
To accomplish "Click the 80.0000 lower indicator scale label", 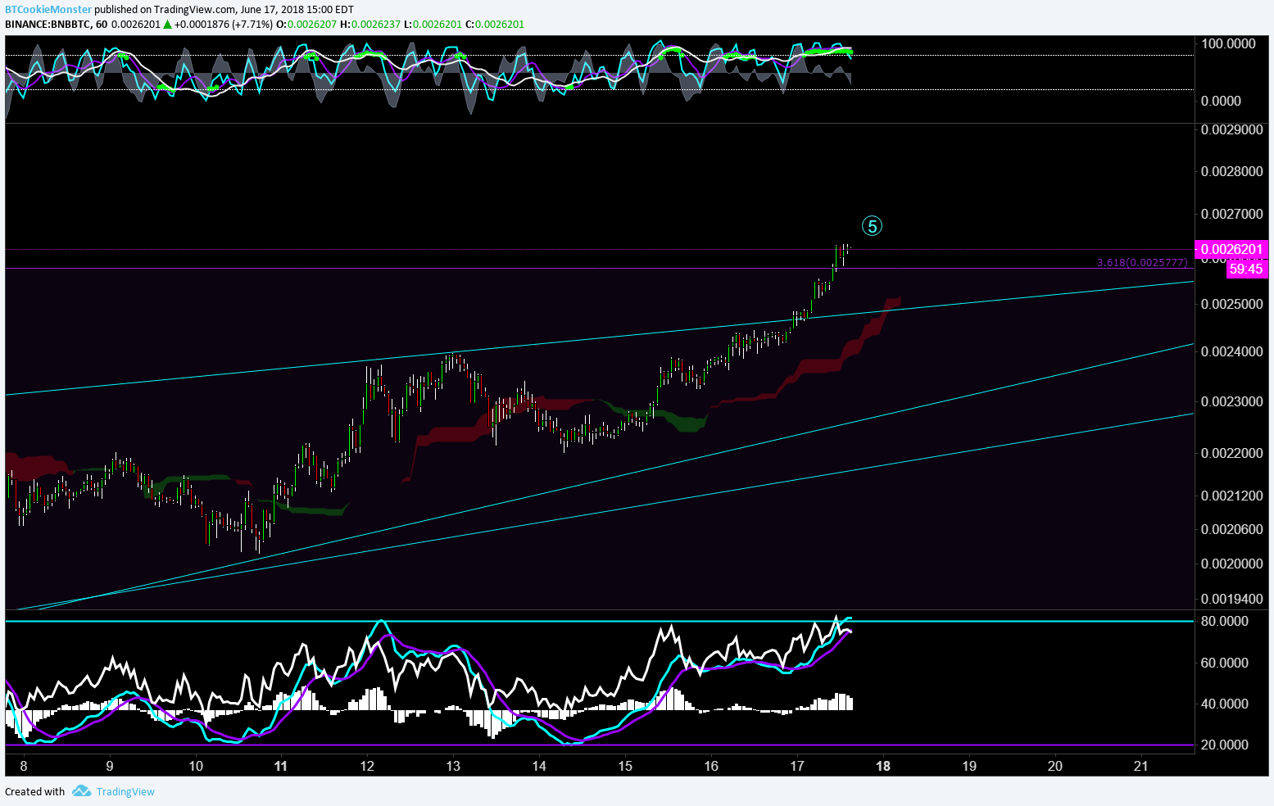I will (x=1224, y=621).
